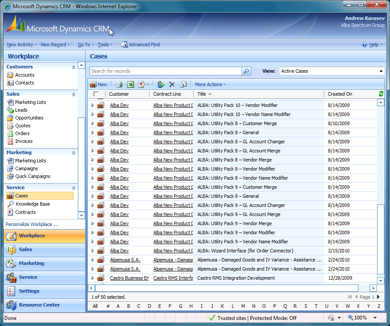Refresh the case list with the green icon
Image resolution: width=390 pixels, height=326 pixels.
[x=381, y=94]
